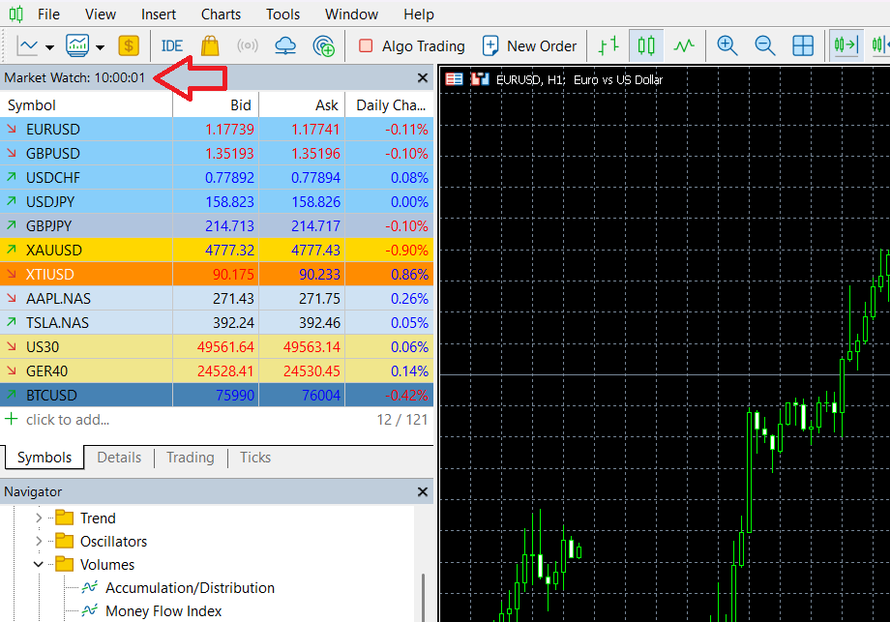The image size is (890, 622).
Task: Open the Charts menu
Action: [221, 15]
